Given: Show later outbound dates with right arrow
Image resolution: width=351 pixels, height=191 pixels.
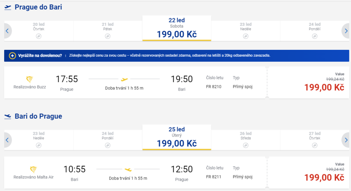Looking at the screenshot, I should pos(346,31).
